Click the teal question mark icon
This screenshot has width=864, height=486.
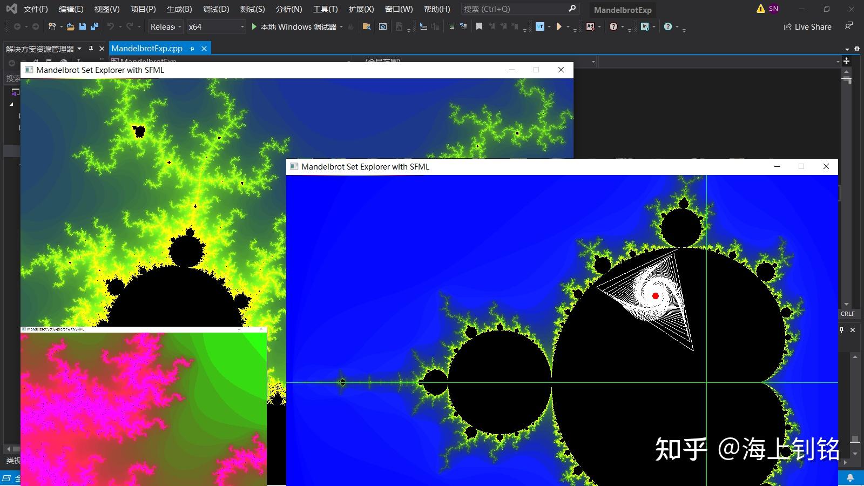(668, 26)
